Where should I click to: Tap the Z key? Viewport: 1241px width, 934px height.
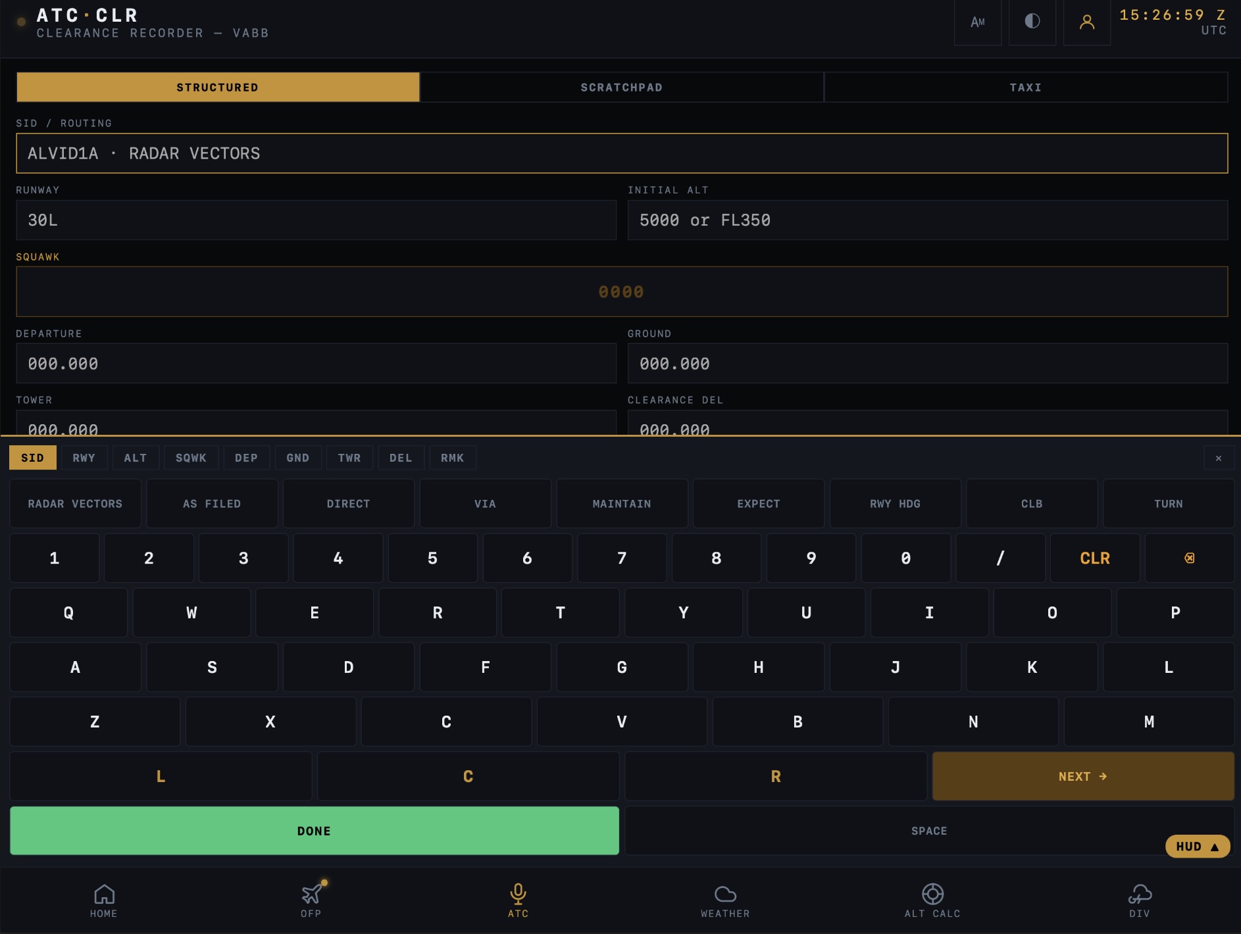point(95,722)
